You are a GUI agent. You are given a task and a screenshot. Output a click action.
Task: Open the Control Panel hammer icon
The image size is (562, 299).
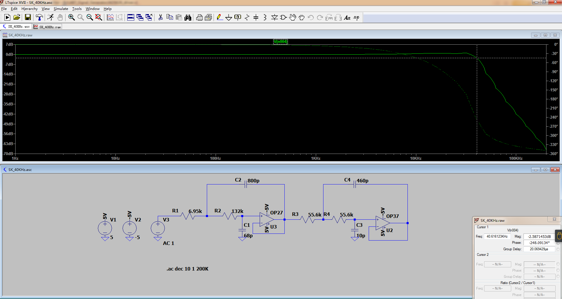39,18
